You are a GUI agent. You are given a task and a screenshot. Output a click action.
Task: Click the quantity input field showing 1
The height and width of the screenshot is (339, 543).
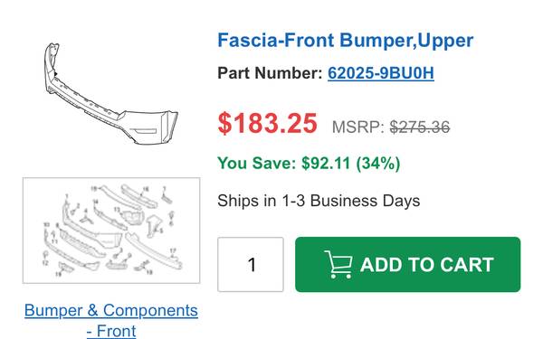pos(251,264)
